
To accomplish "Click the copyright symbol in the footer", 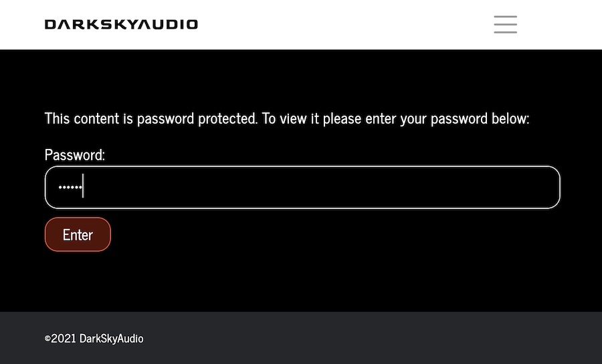I will (x=47, y=339).
